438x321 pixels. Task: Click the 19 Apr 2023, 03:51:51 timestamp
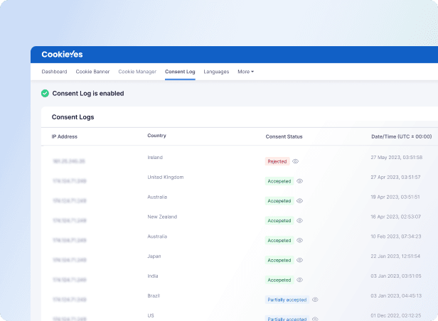point(395,197)
